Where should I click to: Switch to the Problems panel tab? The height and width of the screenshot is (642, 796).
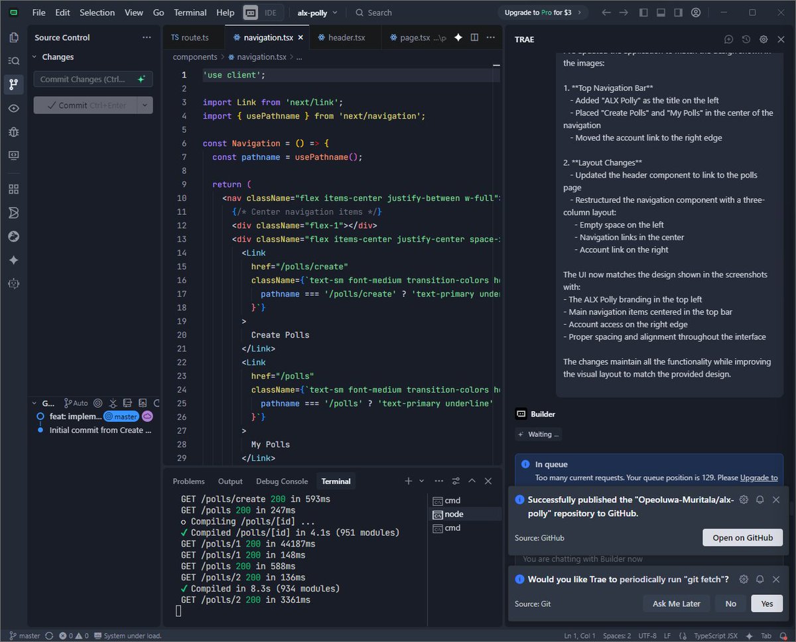[x=188, y=481]
